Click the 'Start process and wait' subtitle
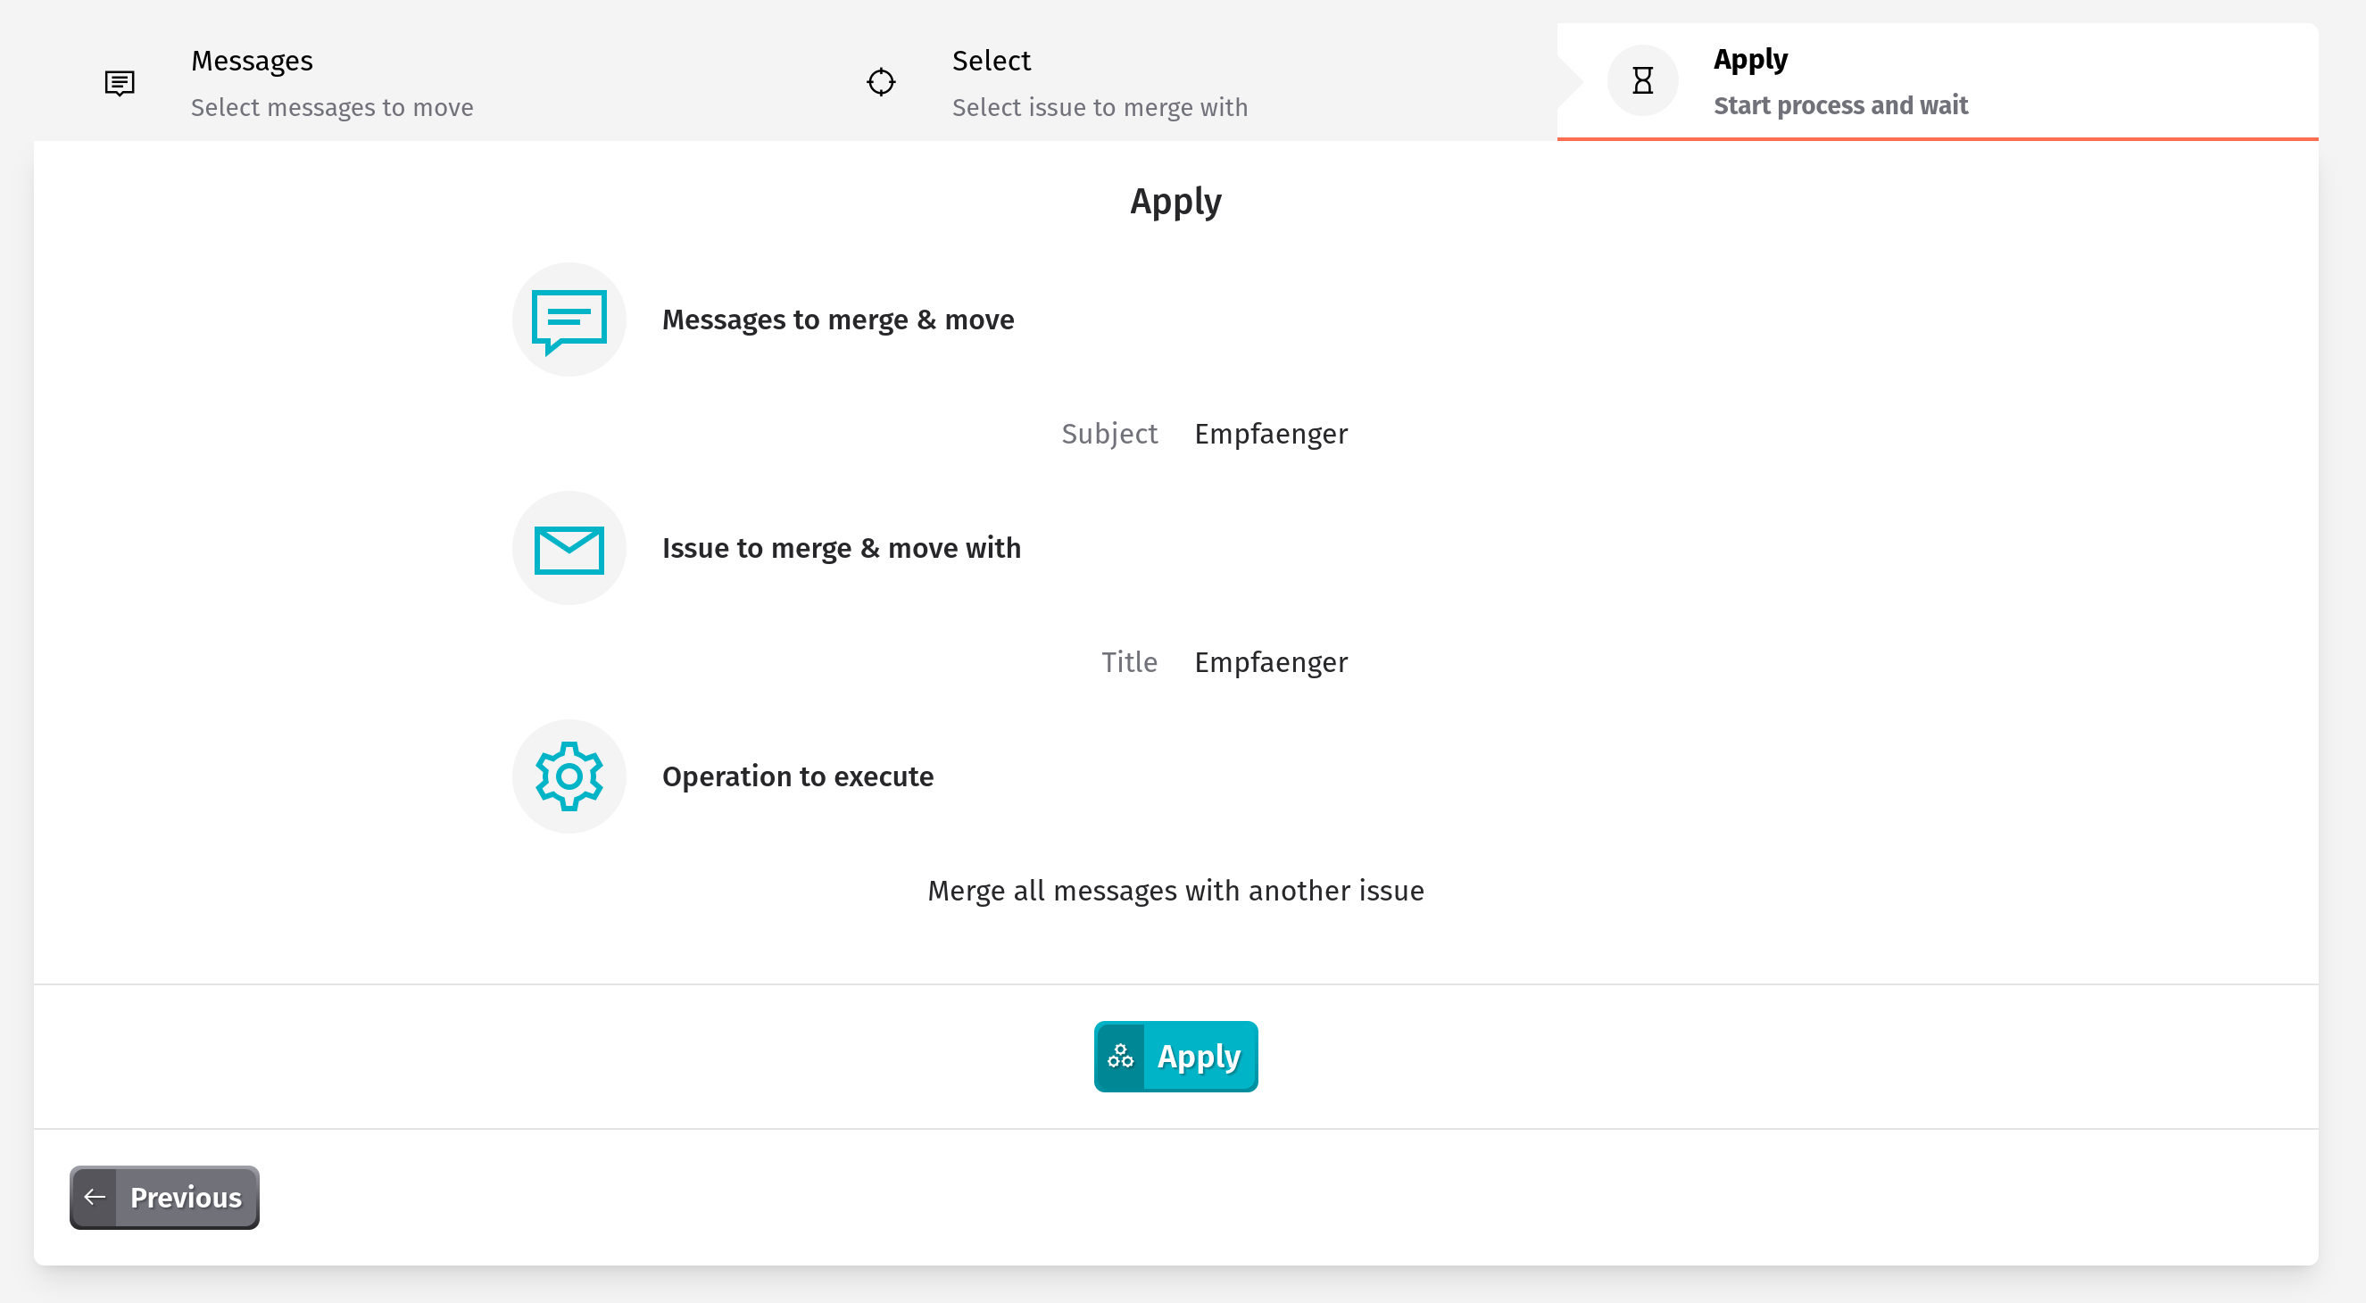Image resolution: width=2366 pixels, height=1303 pixels. click(1840, 105)
